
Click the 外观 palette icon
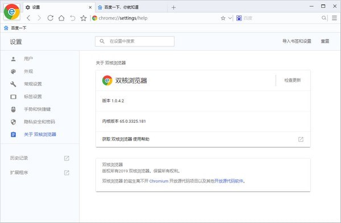[13, 72]
